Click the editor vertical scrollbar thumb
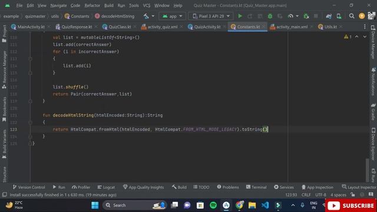This screenshot has width=377, height=212. 367,170
